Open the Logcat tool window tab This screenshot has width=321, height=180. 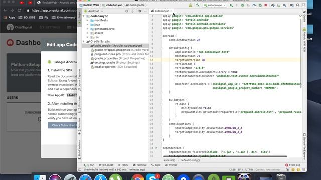pos(106,165)
